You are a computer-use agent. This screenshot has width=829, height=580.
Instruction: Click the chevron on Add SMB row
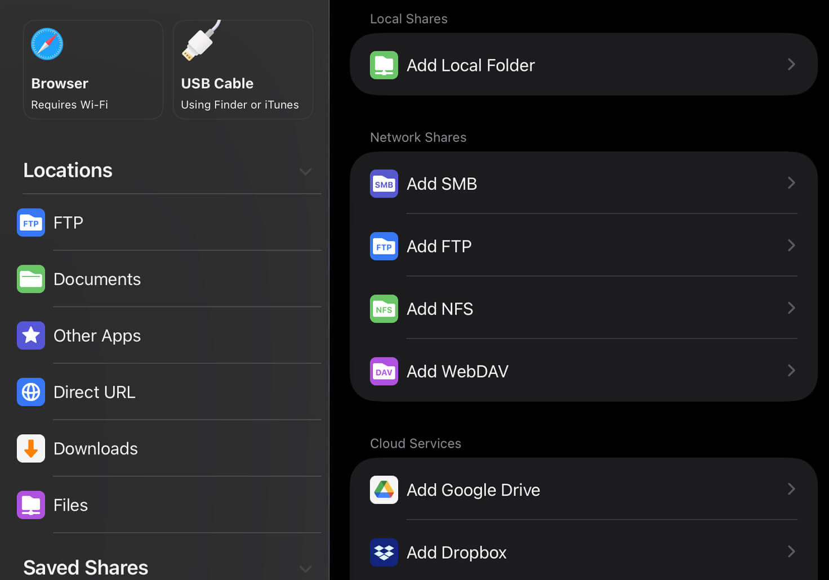point(791,183)
